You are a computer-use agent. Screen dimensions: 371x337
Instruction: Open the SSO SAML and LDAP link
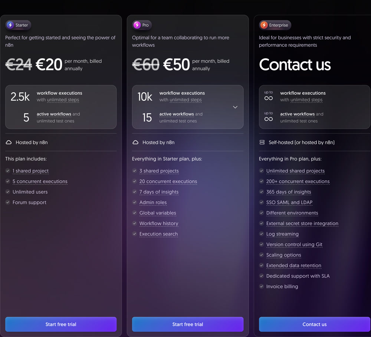289,202
